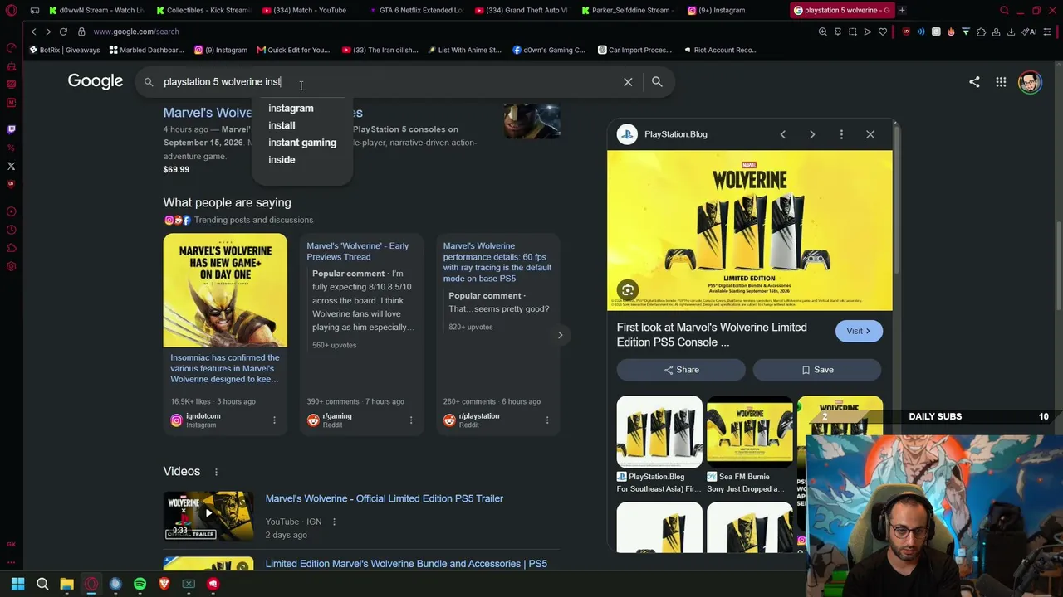
Task: Save the image with the Save button
Action: [817, 370]
